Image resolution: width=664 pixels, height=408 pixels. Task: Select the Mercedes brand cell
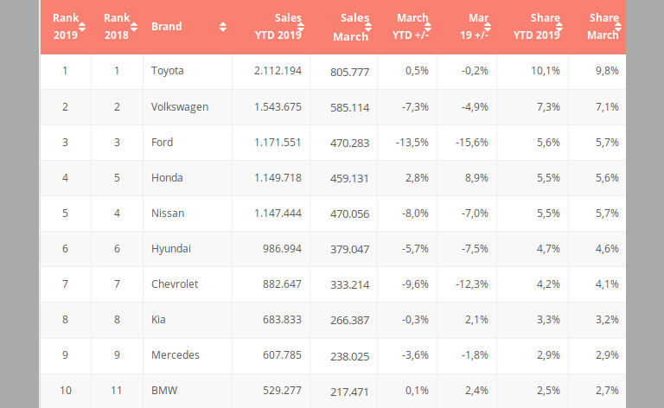(x=173, y=355)
